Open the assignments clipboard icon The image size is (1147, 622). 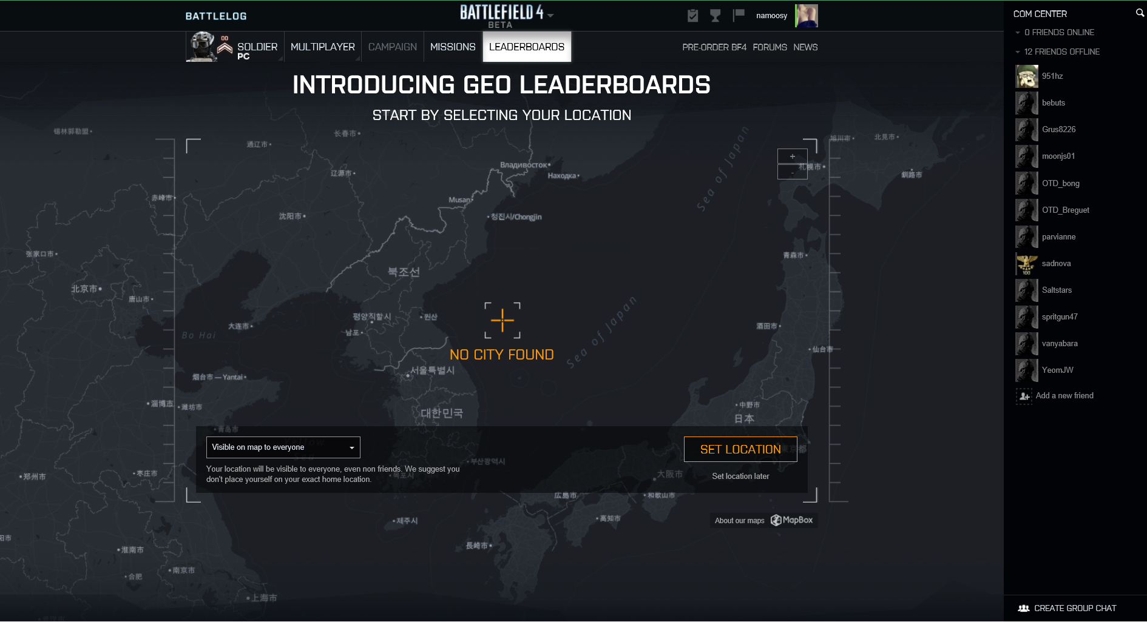pos(692,16)
